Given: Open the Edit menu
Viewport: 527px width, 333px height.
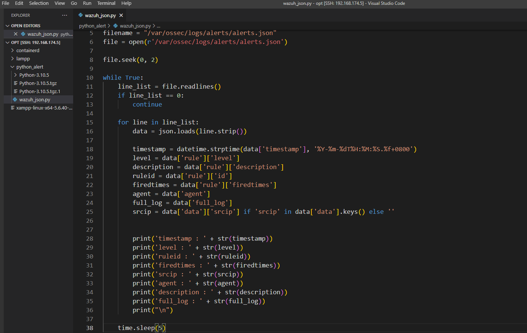Looking at the screenshot, I should tap(19, 3).
